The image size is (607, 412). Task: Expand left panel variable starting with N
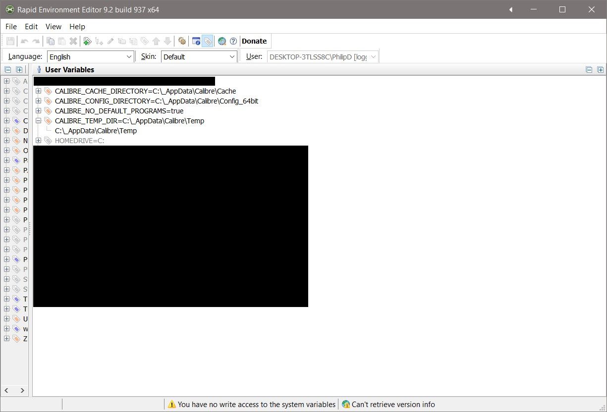pyautogui.click(x=7, y=141)
